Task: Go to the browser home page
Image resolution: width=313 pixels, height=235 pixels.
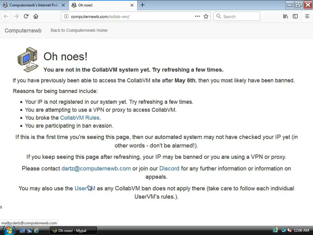Action: (36, 17)
